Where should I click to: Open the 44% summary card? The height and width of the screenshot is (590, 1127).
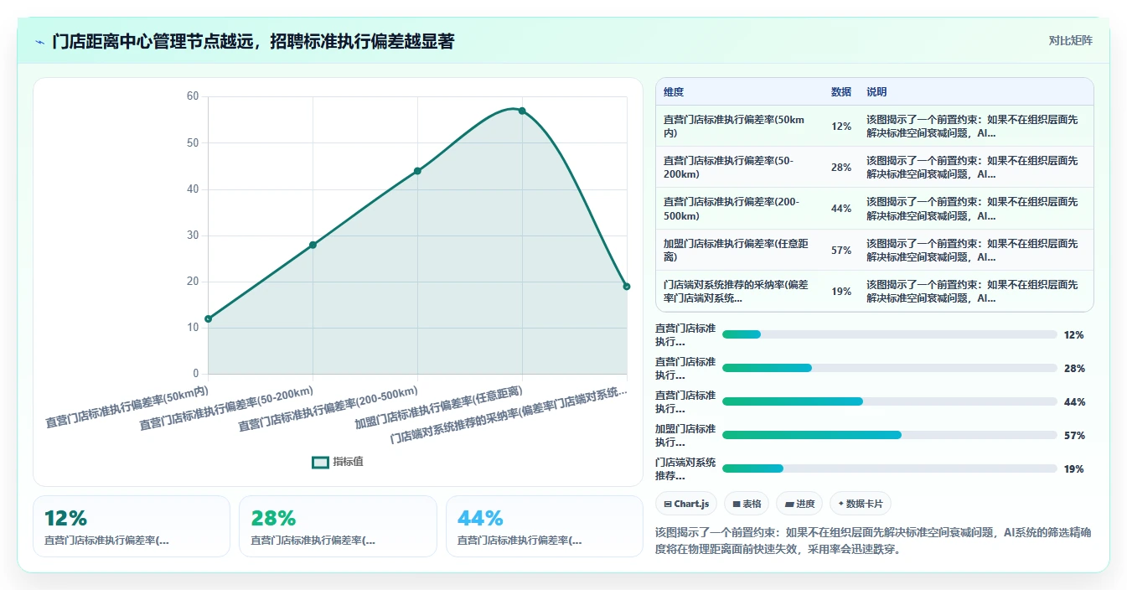pos(545,526)
